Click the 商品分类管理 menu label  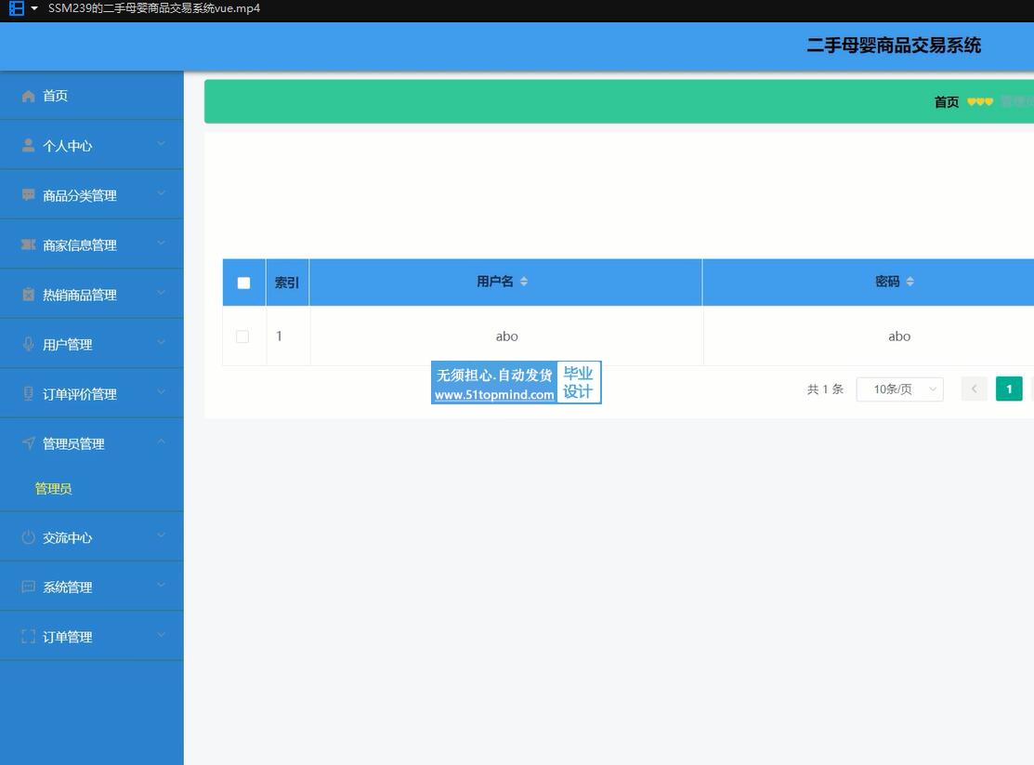pyautogui.click(x=80, y=195)
